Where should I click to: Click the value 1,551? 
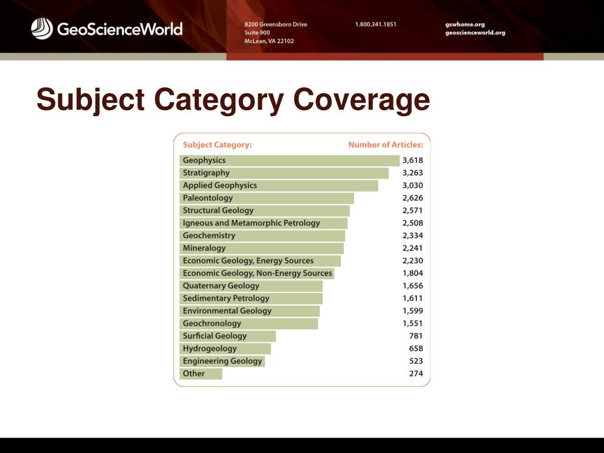pyautogui.click(x=412, y=324)
